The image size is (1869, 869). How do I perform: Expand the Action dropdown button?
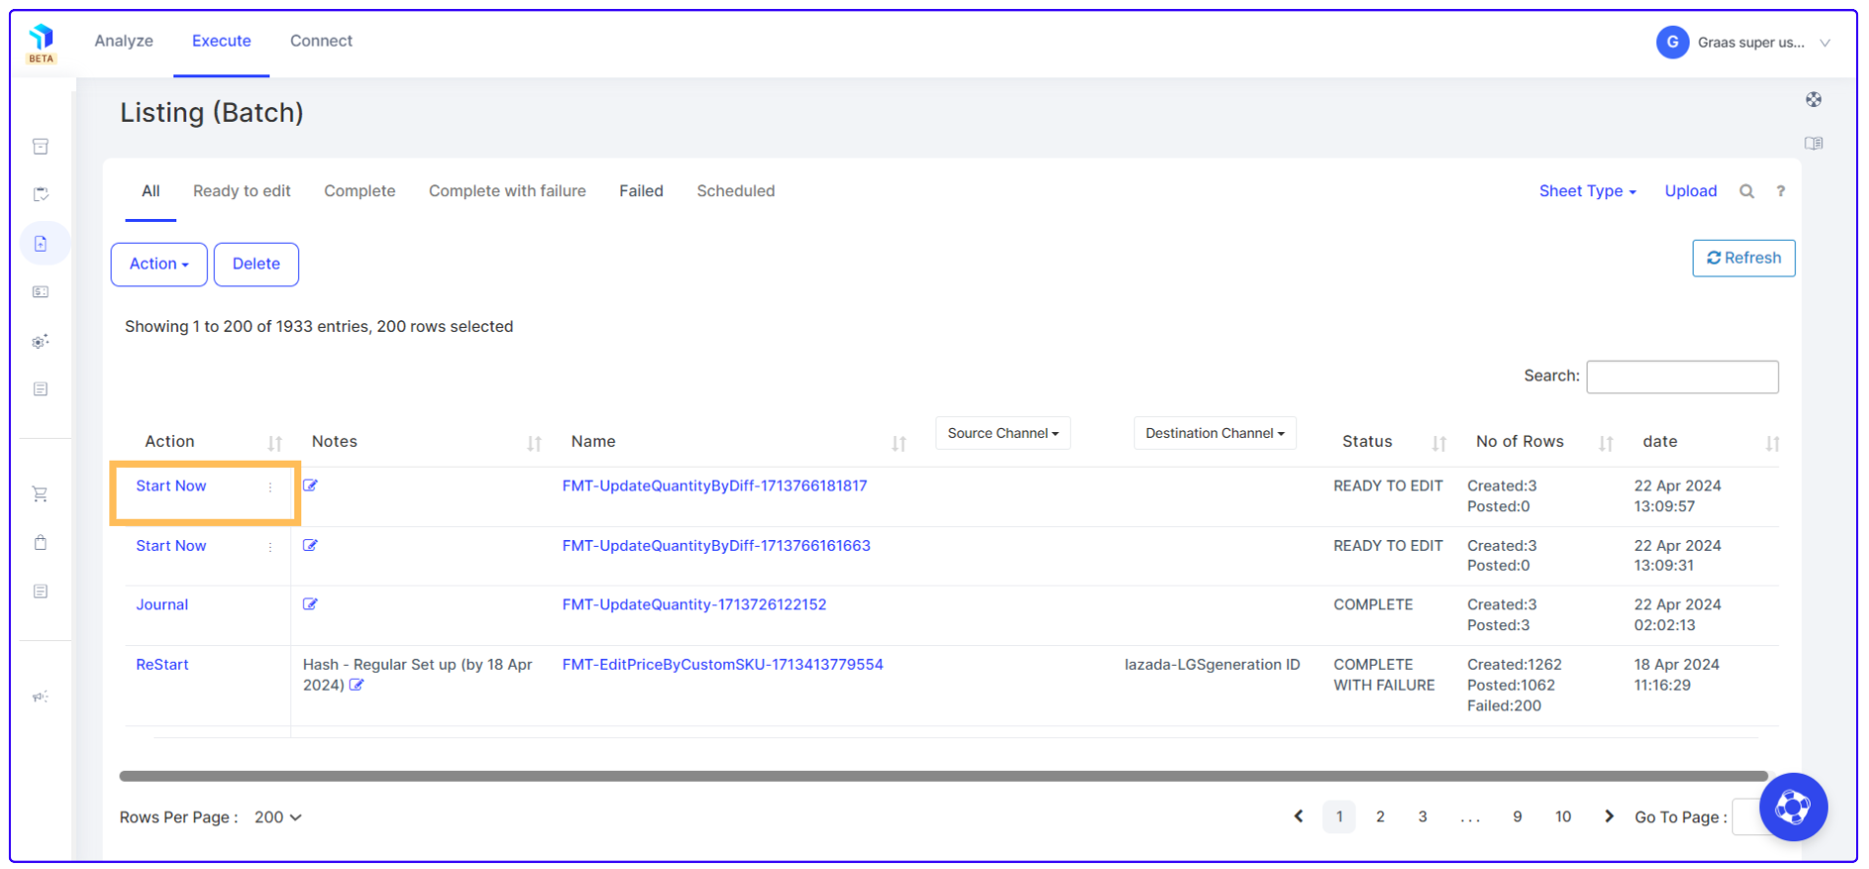[160, 265]
